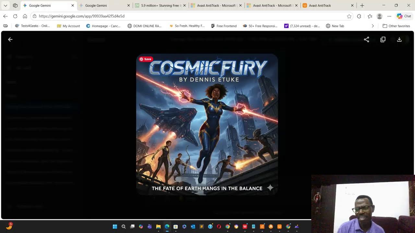Open WPS Office from taskbar
The image size is (415, 233).
(245, 227)
